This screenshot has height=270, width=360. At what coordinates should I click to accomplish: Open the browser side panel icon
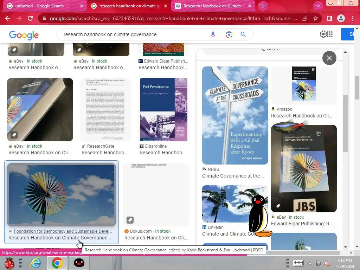[x=329, y=18]
